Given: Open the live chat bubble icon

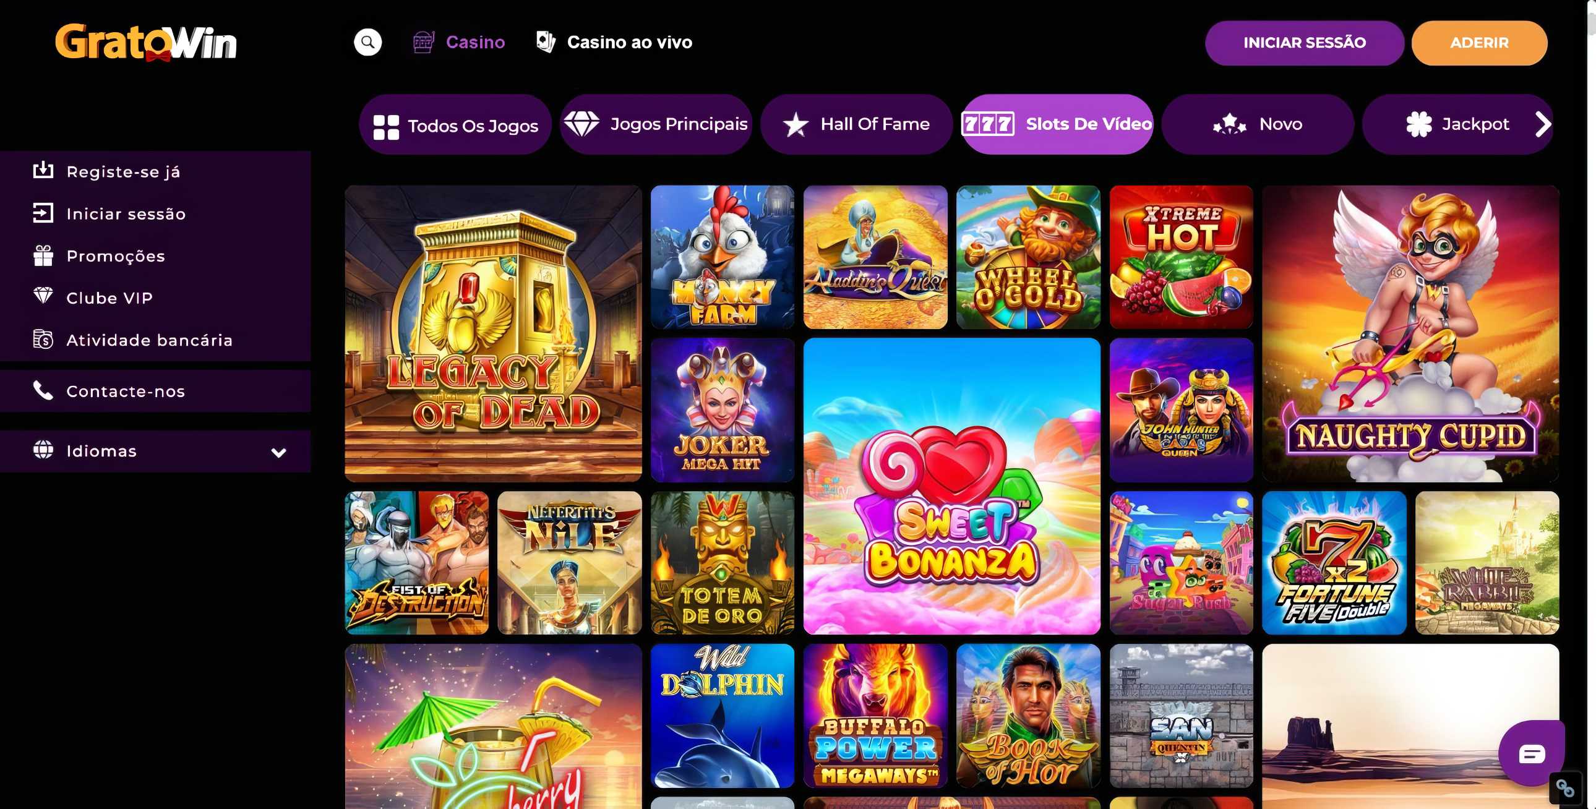Looking at the screenshot, I should click(1532, 753).
